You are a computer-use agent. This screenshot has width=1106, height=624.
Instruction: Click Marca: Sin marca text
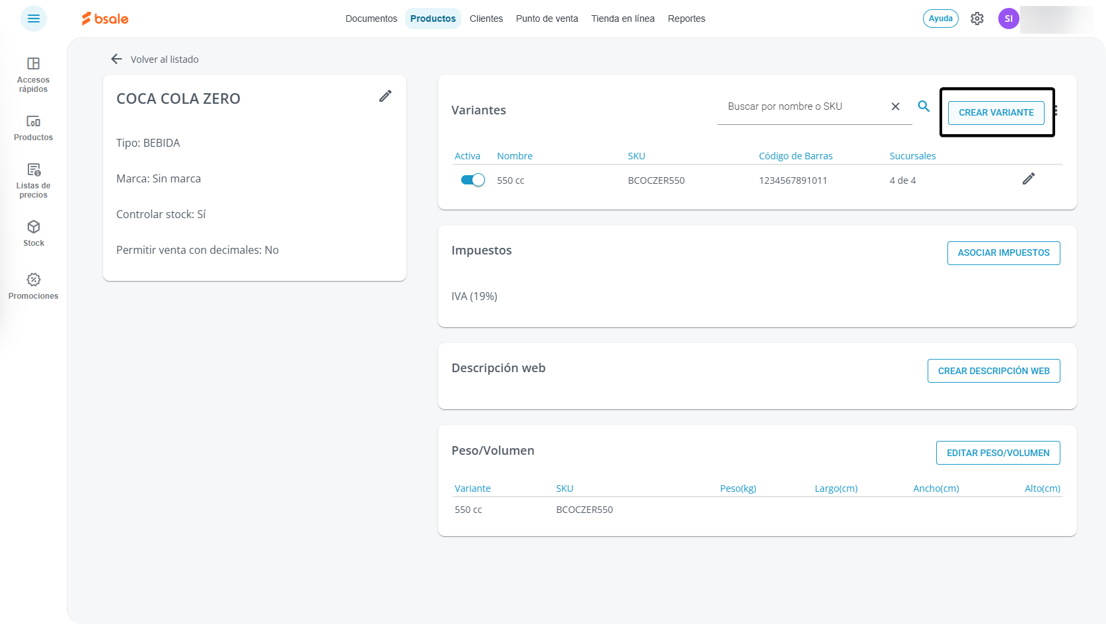[x=159, y=178]
